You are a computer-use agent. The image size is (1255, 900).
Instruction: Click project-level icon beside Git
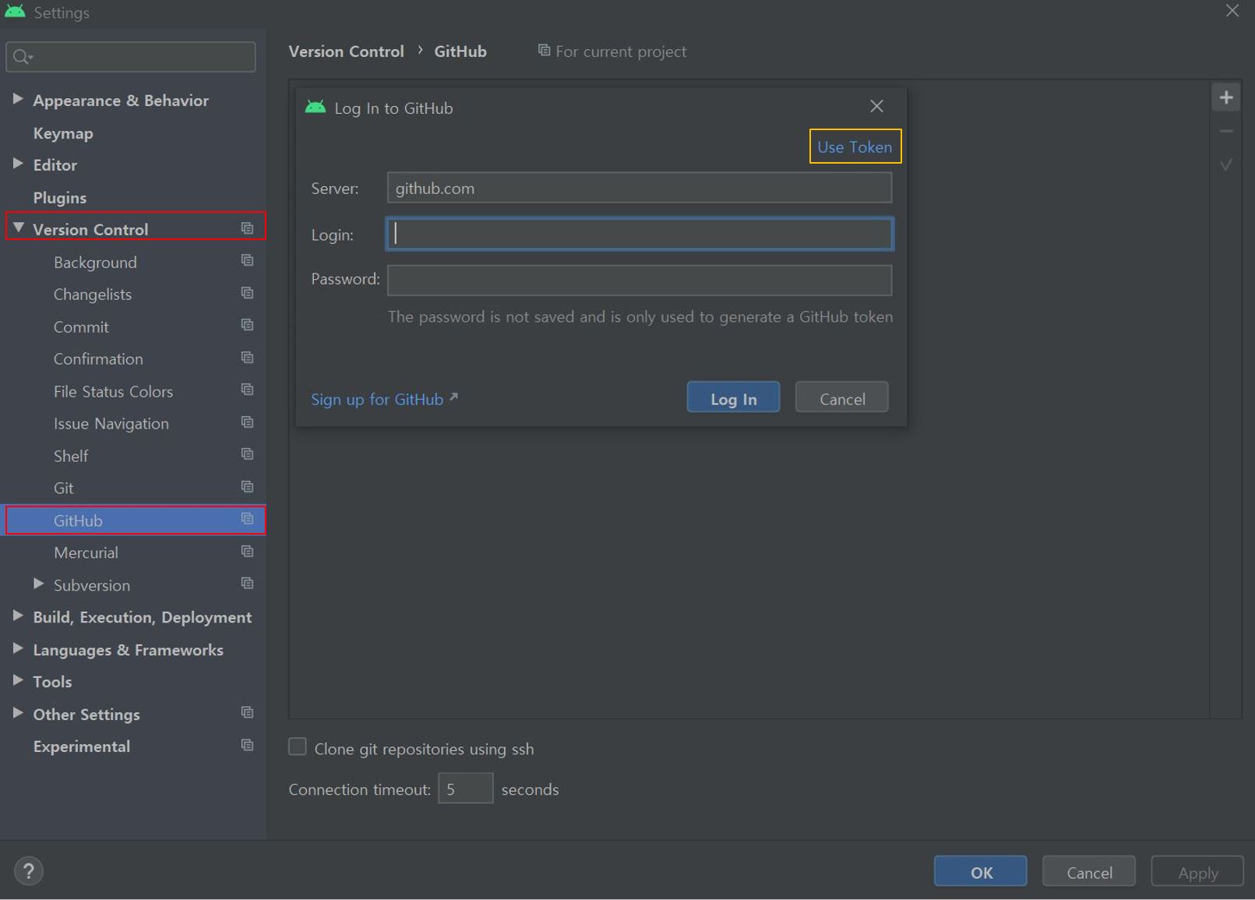coord(247,487)
